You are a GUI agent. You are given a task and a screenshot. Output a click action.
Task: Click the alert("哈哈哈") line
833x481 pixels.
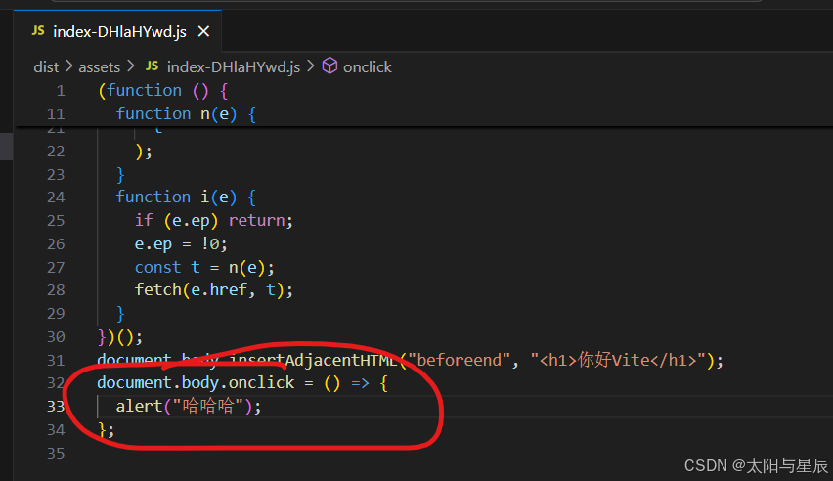pyautogui.click(x=189, y=407)
